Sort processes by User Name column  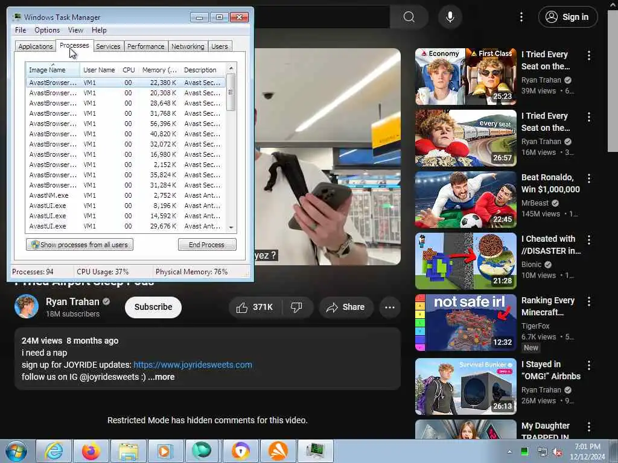(99, 70)
